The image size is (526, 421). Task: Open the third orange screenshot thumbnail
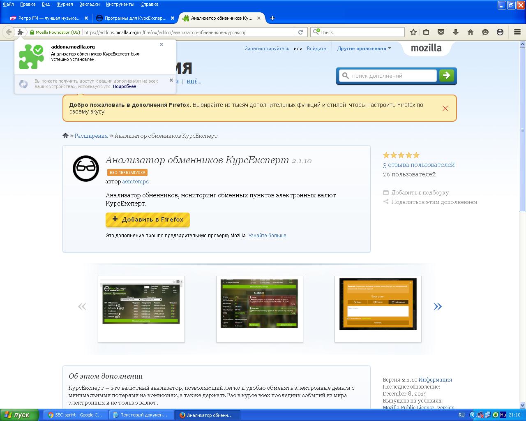click(378, 309)
